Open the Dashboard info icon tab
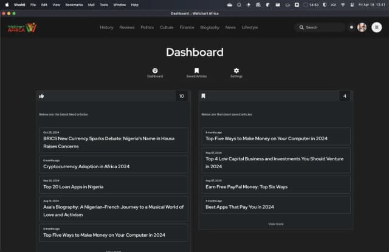 [155, 71]
